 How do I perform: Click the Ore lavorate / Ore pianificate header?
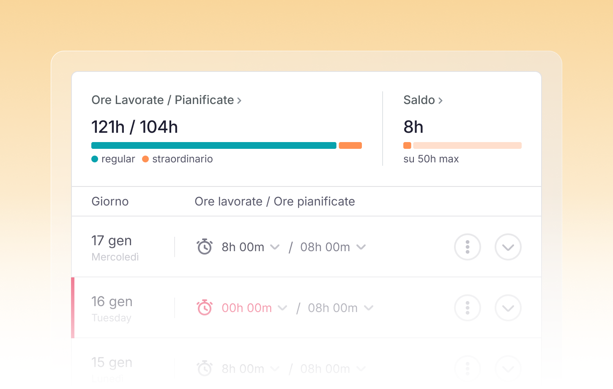pos(274,201)
